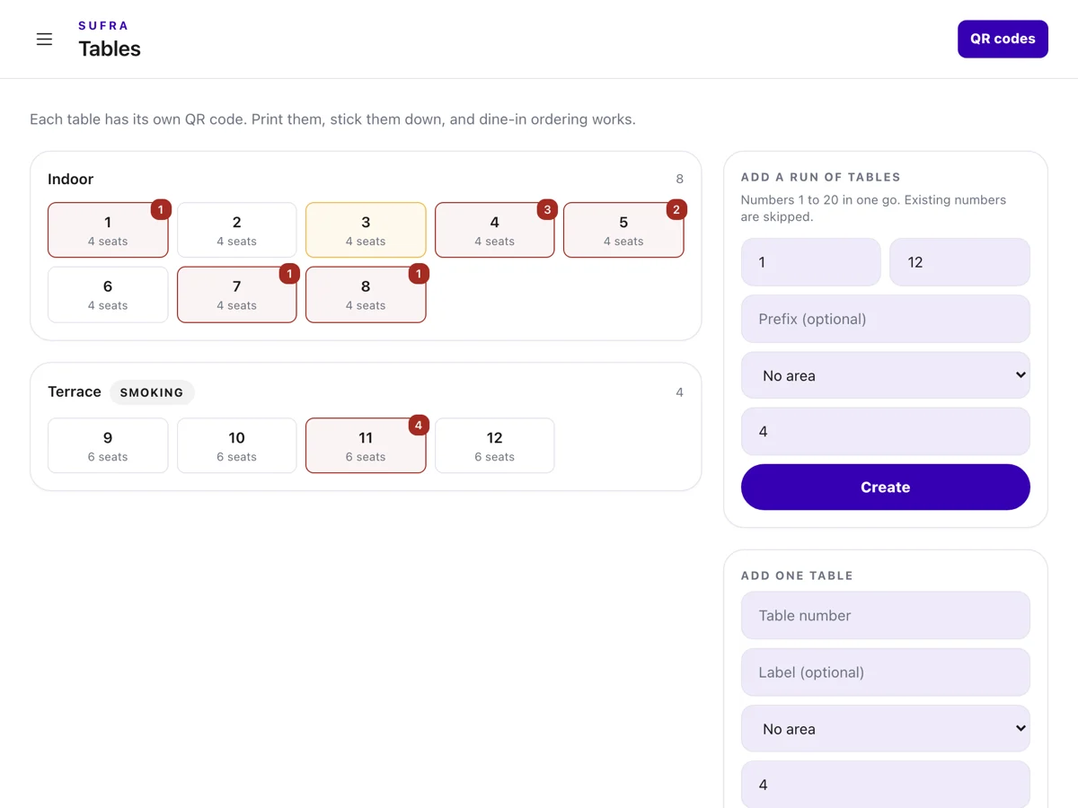Click the Table number input field
The image size is (1078, 808).
coord(886,615)
